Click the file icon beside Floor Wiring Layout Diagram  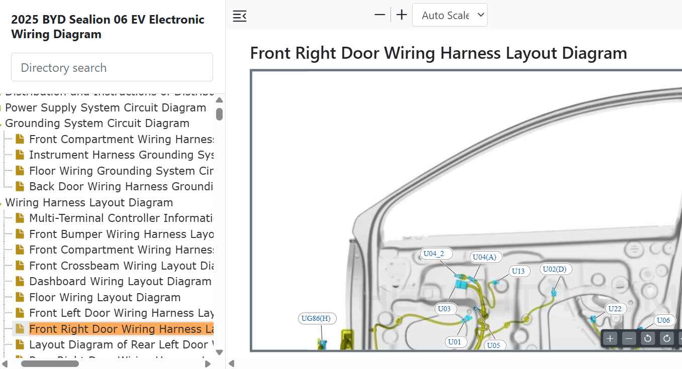(20, 297)
